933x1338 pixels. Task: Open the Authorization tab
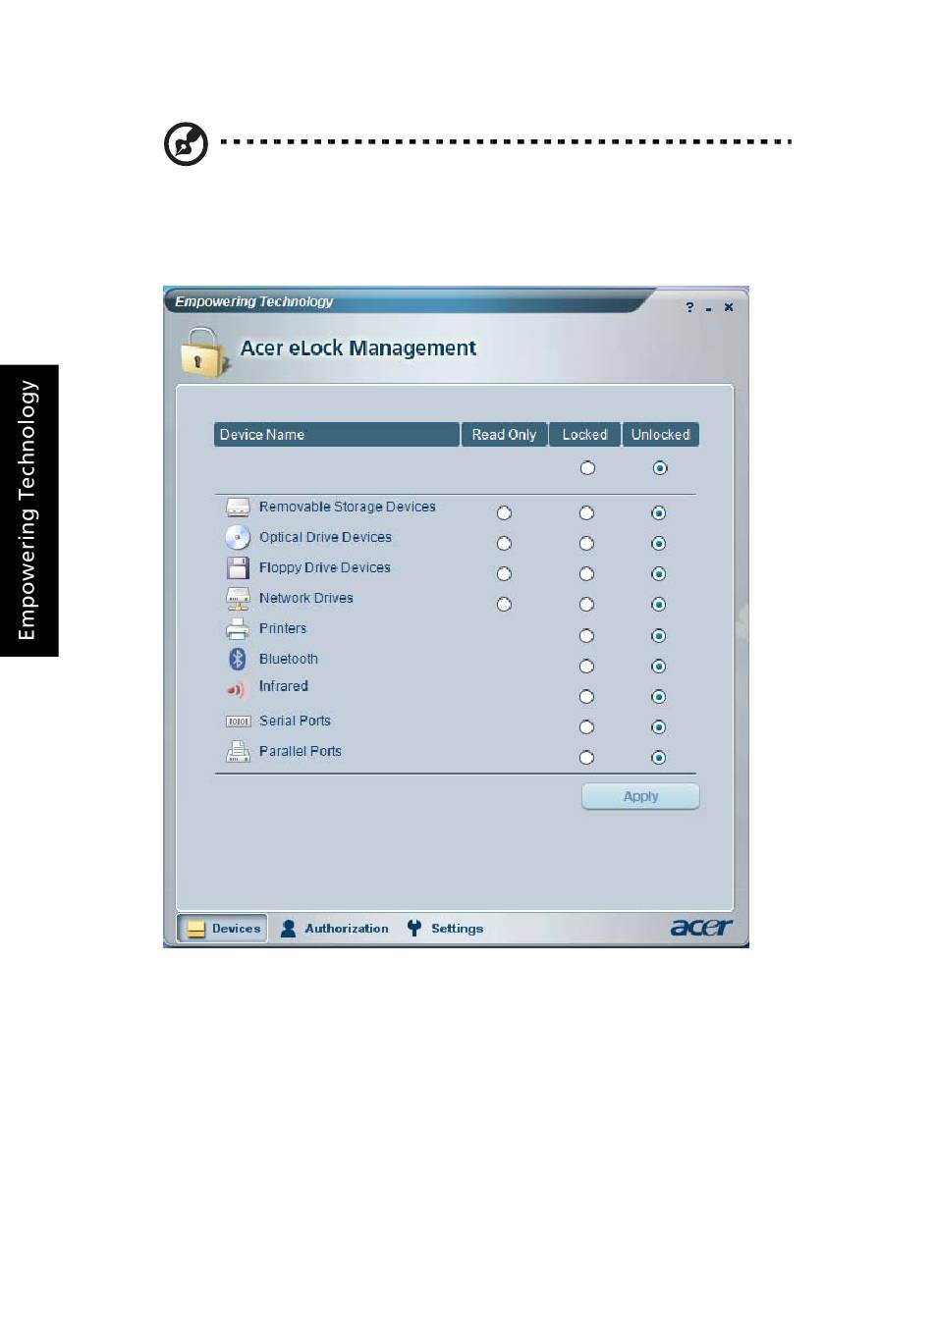tap(335, 929)
